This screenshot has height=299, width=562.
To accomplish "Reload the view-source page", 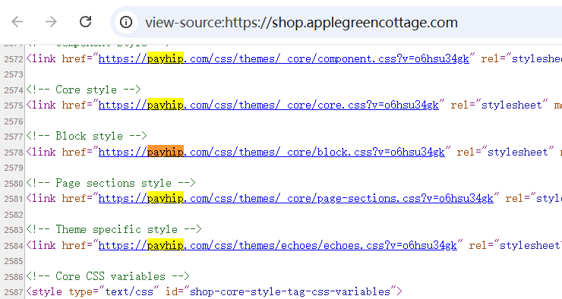I will (85, 22).
